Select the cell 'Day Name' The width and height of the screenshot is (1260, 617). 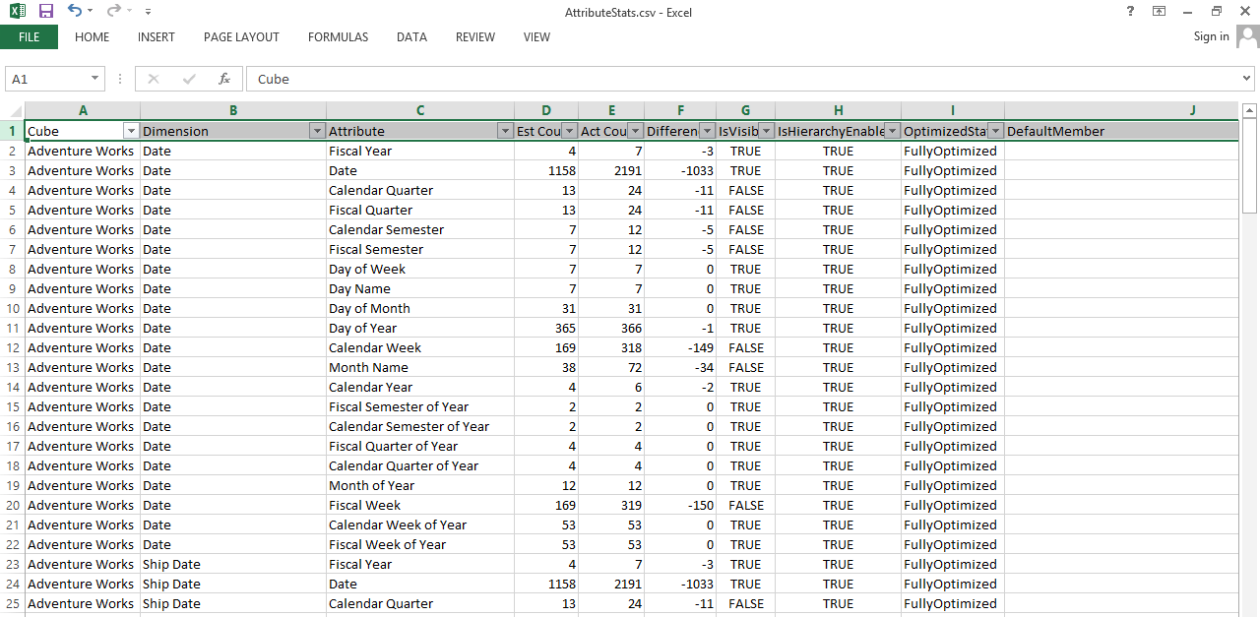coord(420,288)
